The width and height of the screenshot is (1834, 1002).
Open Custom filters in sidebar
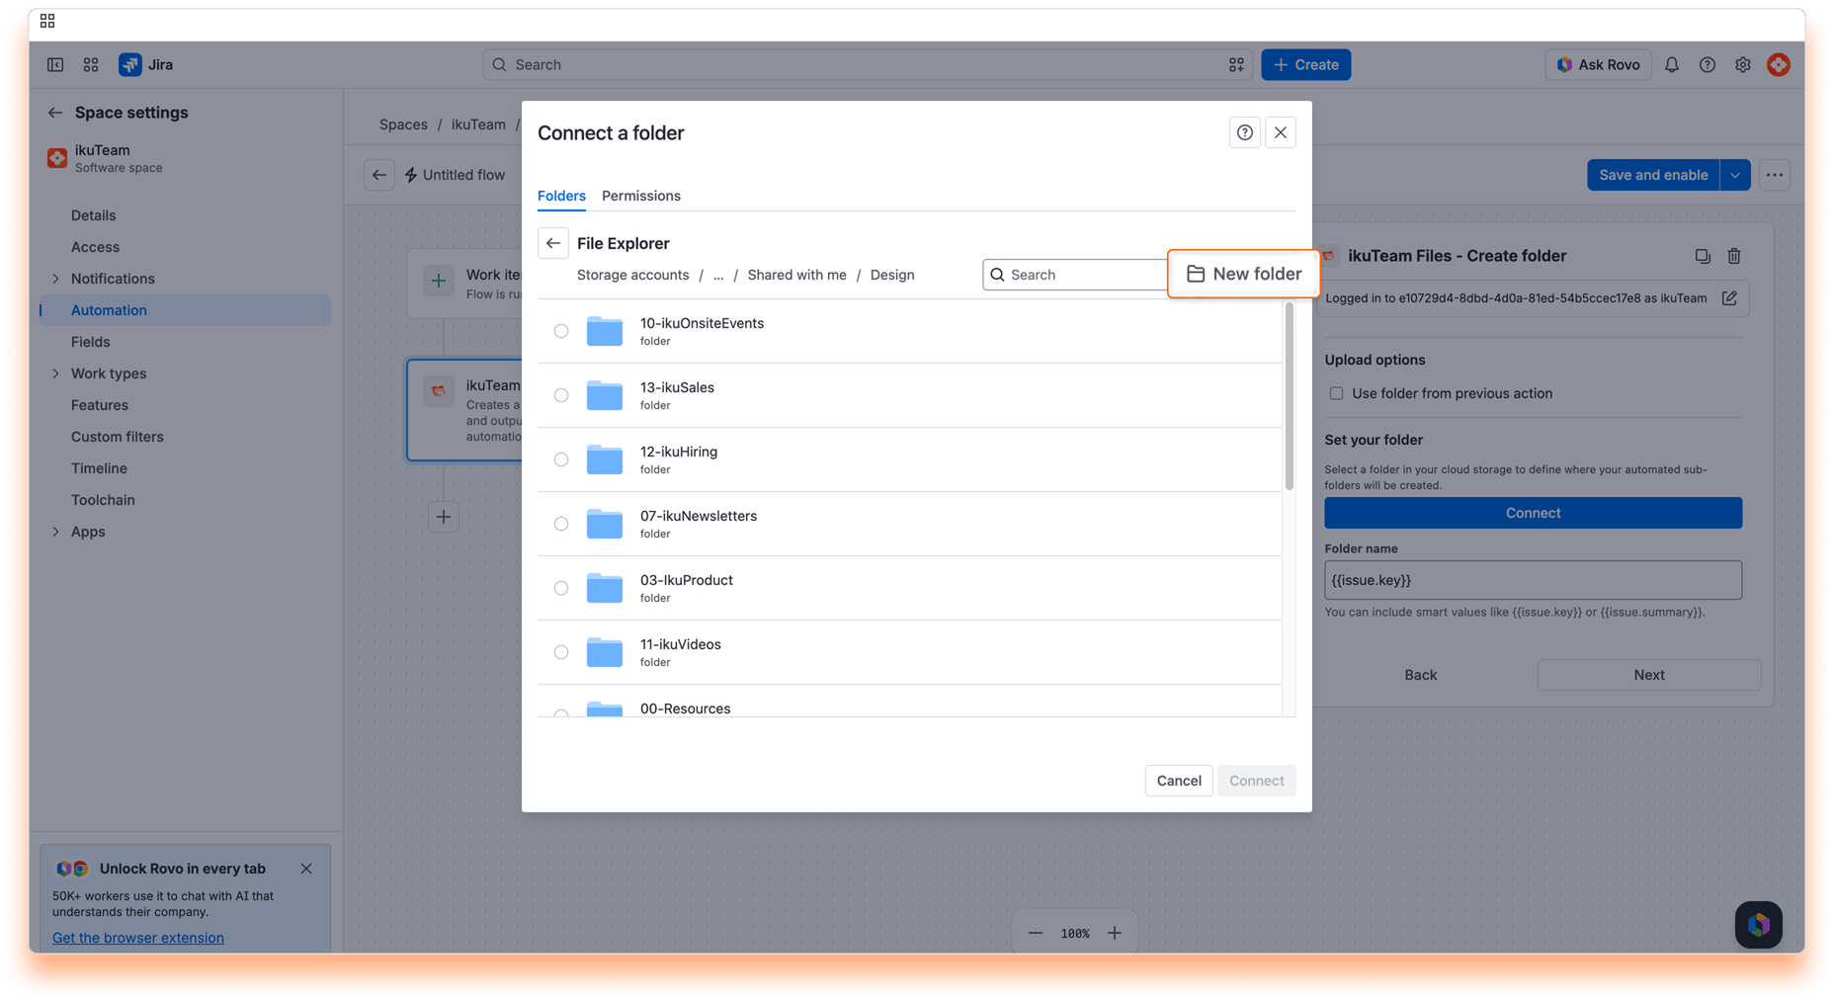[x=118, y=437]
